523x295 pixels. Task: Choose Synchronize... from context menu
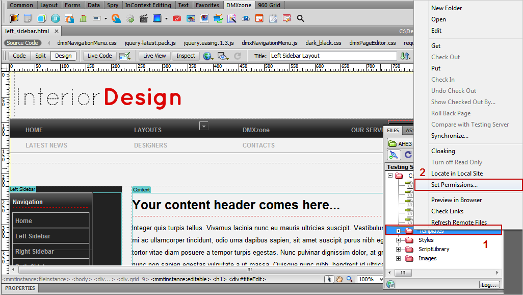tap(450, 136)
